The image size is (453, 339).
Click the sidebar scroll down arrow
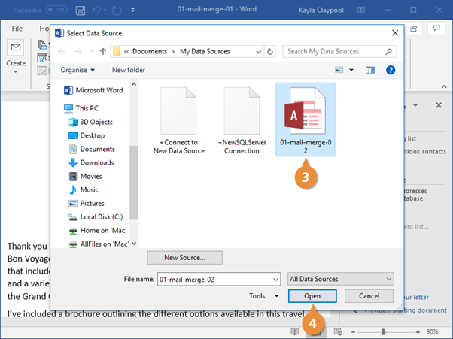134,244
